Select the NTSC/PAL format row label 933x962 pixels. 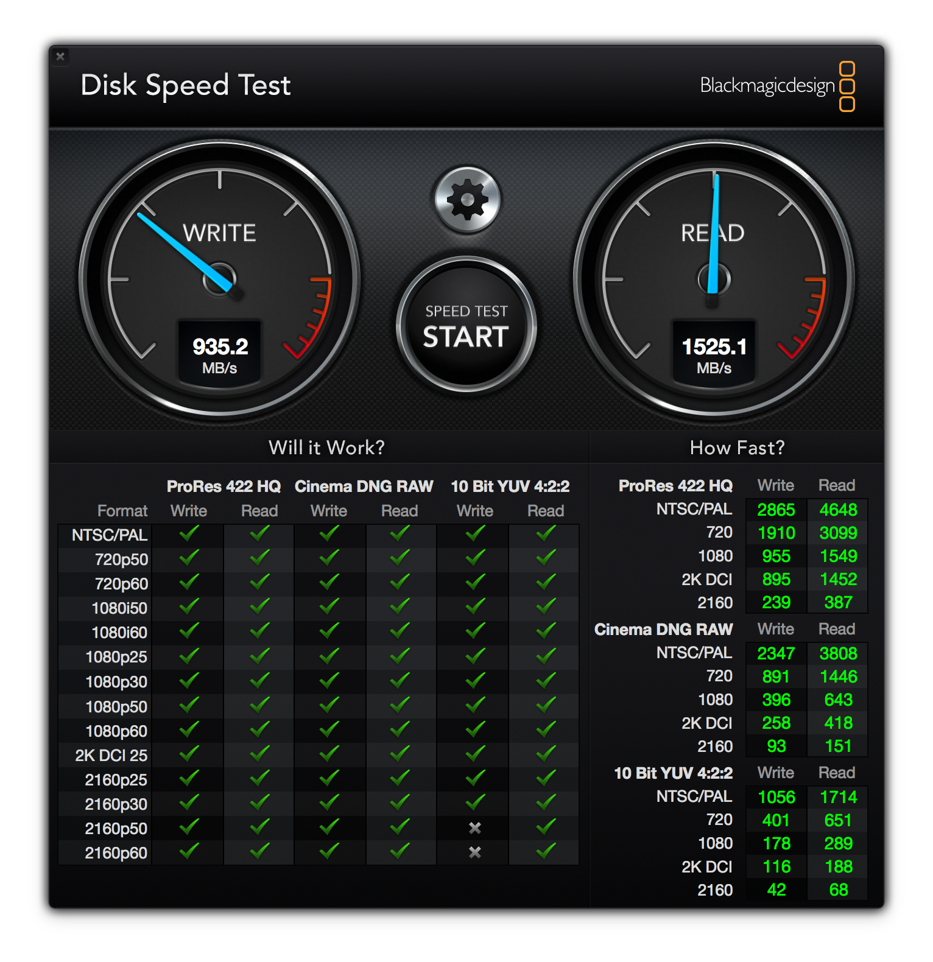pyautogui.click(x=110, y=535)
